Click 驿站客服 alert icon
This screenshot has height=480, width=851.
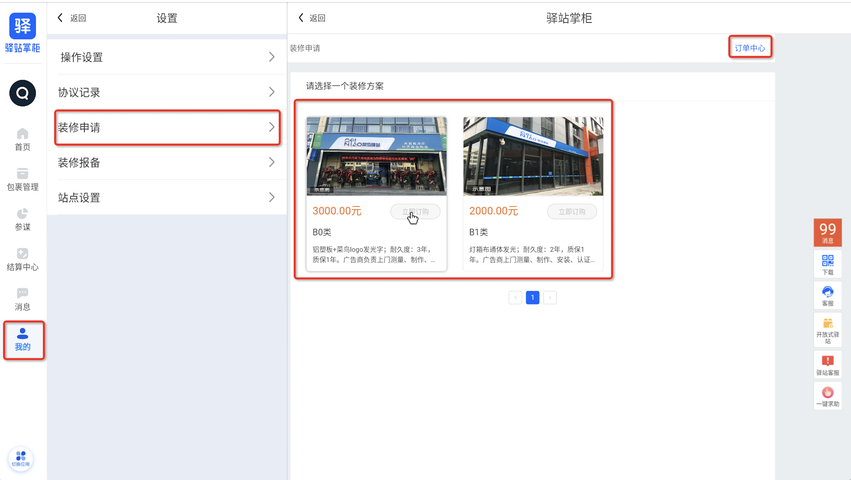point(828,365)
